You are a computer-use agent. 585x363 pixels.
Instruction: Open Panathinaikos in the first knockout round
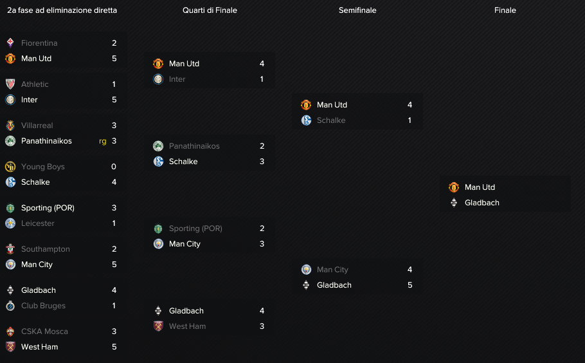pos(46,141)
